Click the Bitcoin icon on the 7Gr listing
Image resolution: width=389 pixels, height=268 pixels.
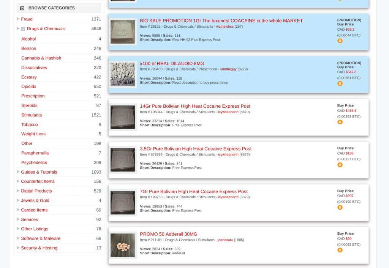(340, 207)
